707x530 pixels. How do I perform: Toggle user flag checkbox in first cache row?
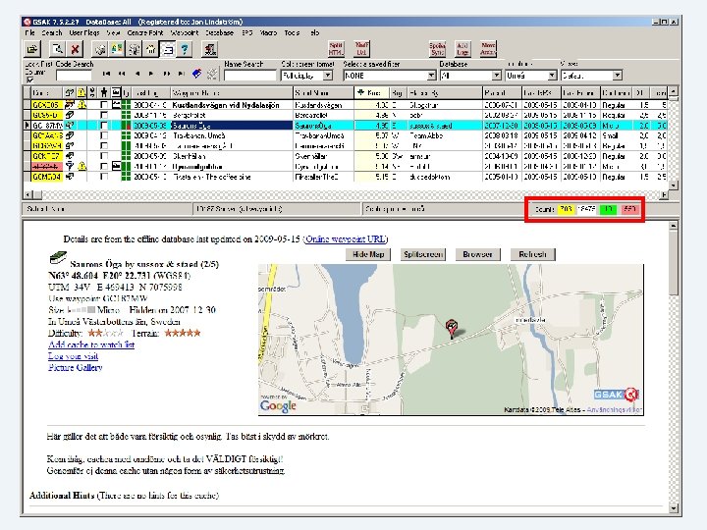point(104,104)
